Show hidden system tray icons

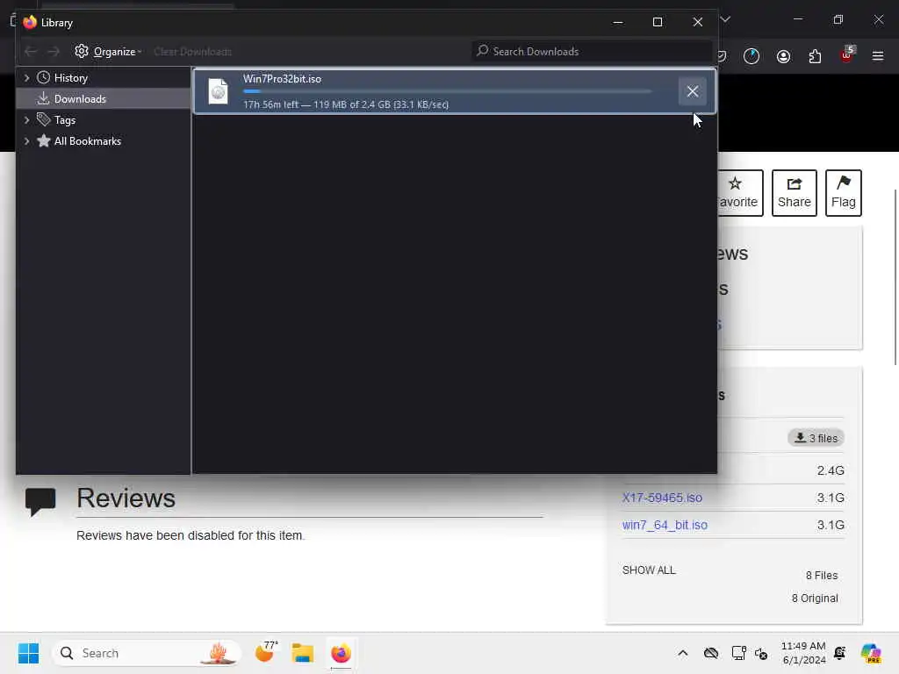682,653
